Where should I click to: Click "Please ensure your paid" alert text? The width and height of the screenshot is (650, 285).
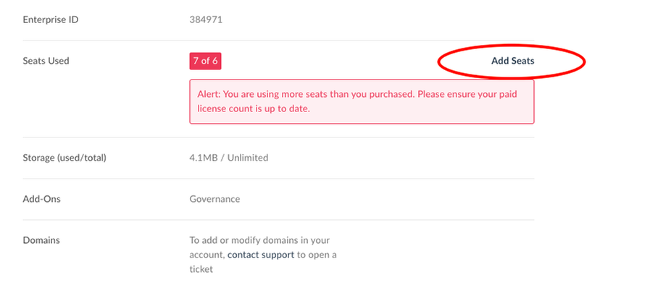click(467, 94)
